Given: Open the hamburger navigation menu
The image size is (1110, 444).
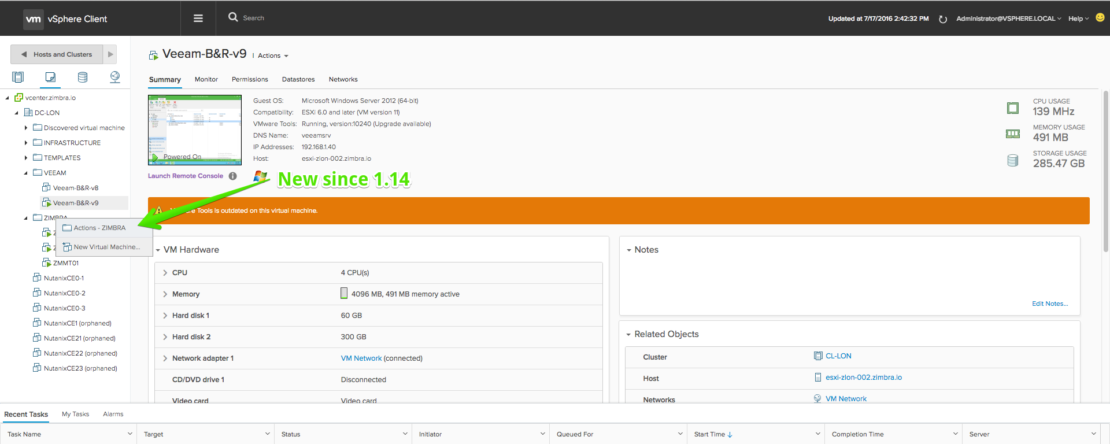Looking at the screenshot, I should (198, 18).
